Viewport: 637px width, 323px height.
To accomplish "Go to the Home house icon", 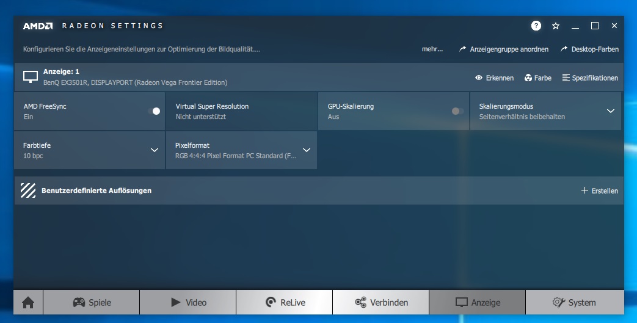I will point(28,302).
